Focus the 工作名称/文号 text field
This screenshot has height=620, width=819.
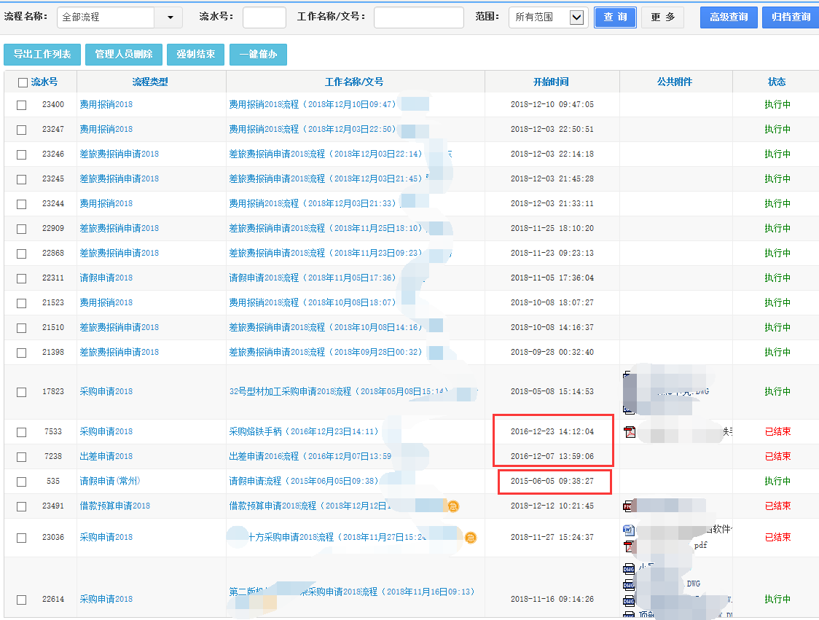[x=418, y=17]
